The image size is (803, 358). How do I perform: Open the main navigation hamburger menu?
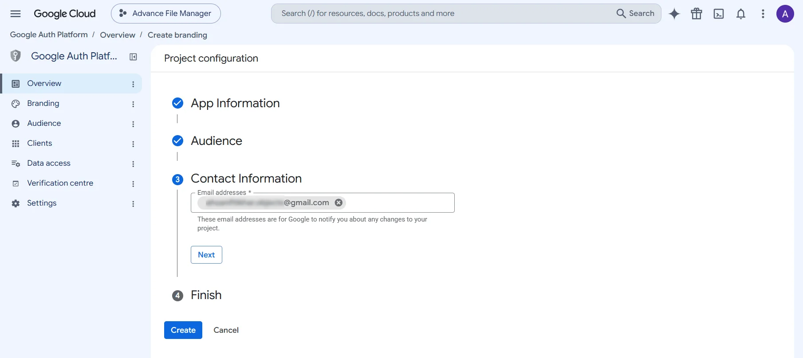click(x=16, y=14)
